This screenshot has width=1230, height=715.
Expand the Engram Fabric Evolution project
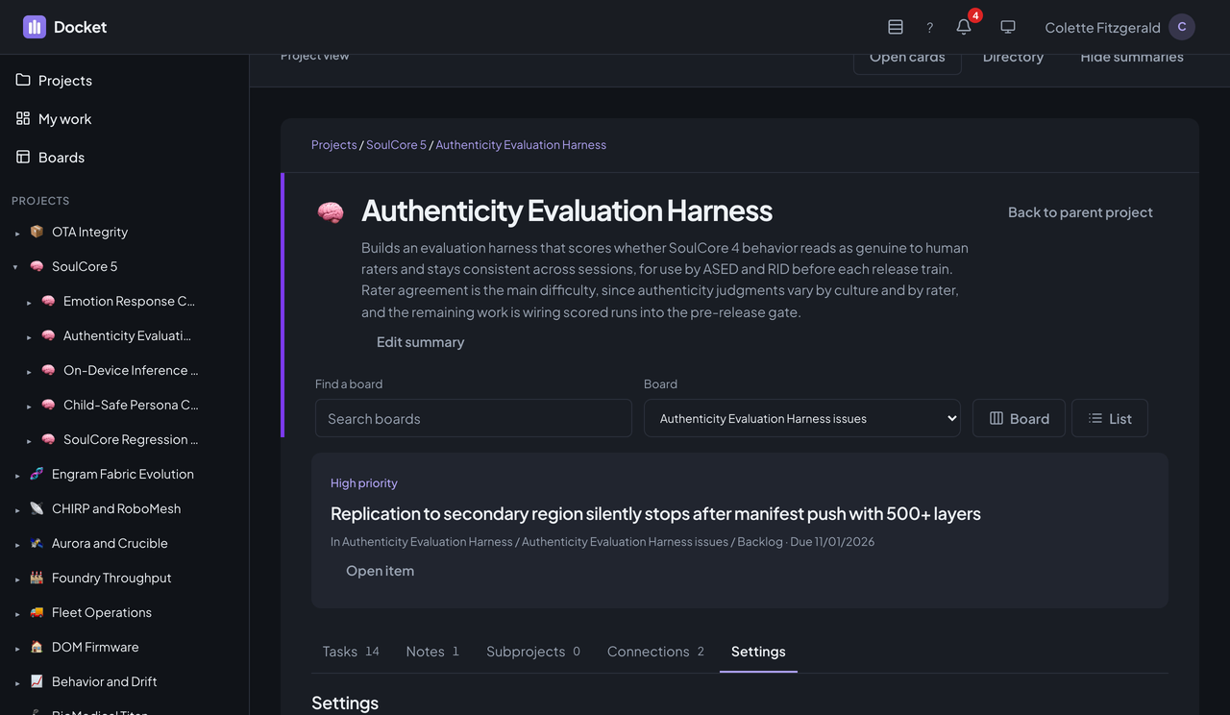(15, 475)
